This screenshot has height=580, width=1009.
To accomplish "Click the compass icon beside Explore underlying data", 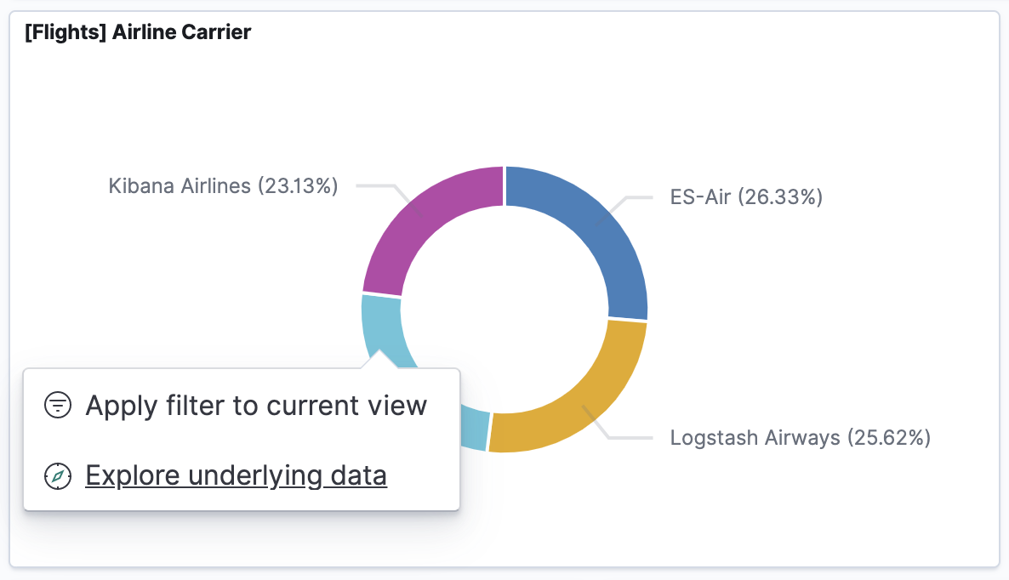I will pyautogui.click(x=57, y=476).
